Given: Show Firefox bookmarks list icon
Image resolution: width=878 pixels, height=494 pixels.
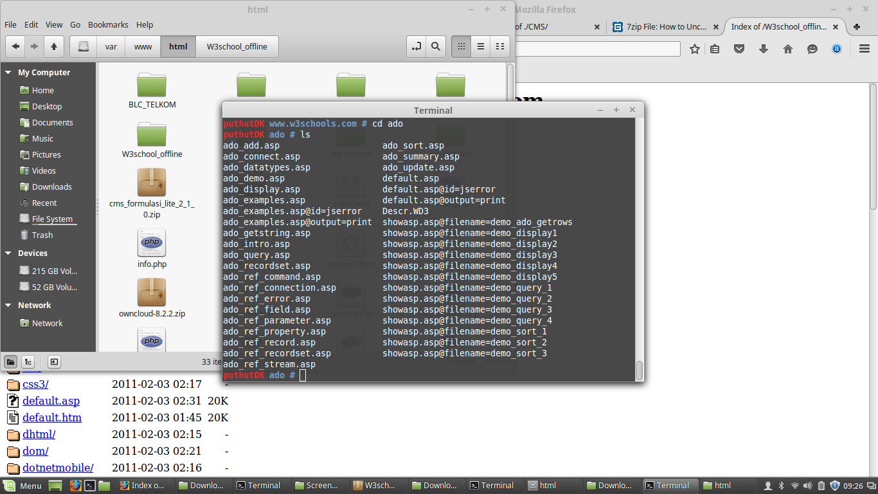Looking at the screenshot, I should click(x=715, y=49).
